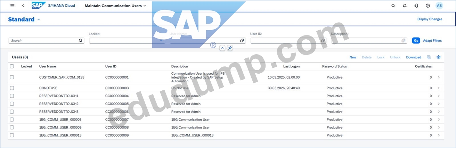This screenshot has height=148, width=456.
Task: Go back using the header back arrow
Action: (23, 6)
